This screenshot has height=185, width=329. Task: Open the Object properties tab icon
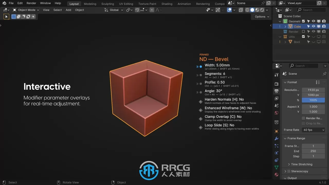(x=277, y=131)
